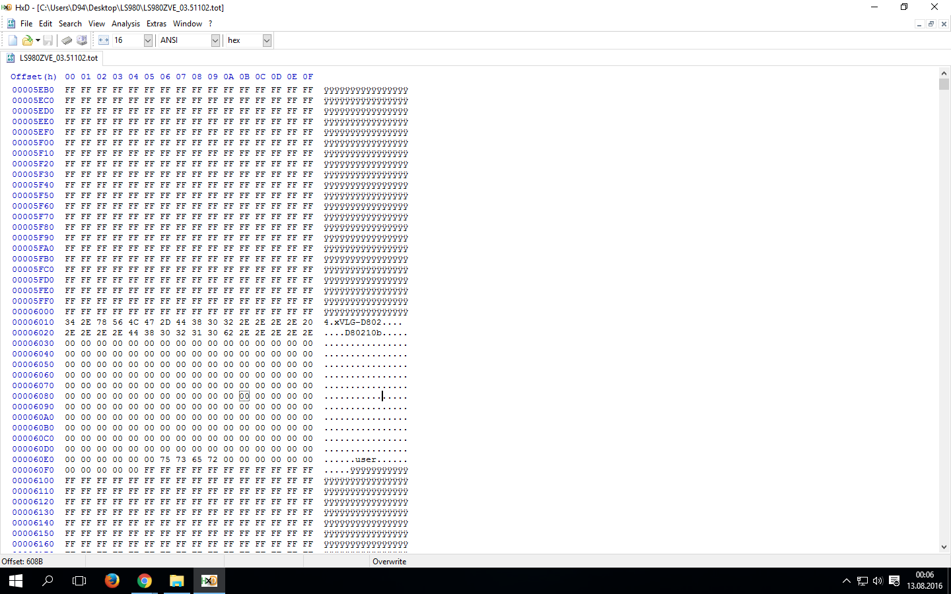Open the Windows Start menu

click(x=16, y=581)
